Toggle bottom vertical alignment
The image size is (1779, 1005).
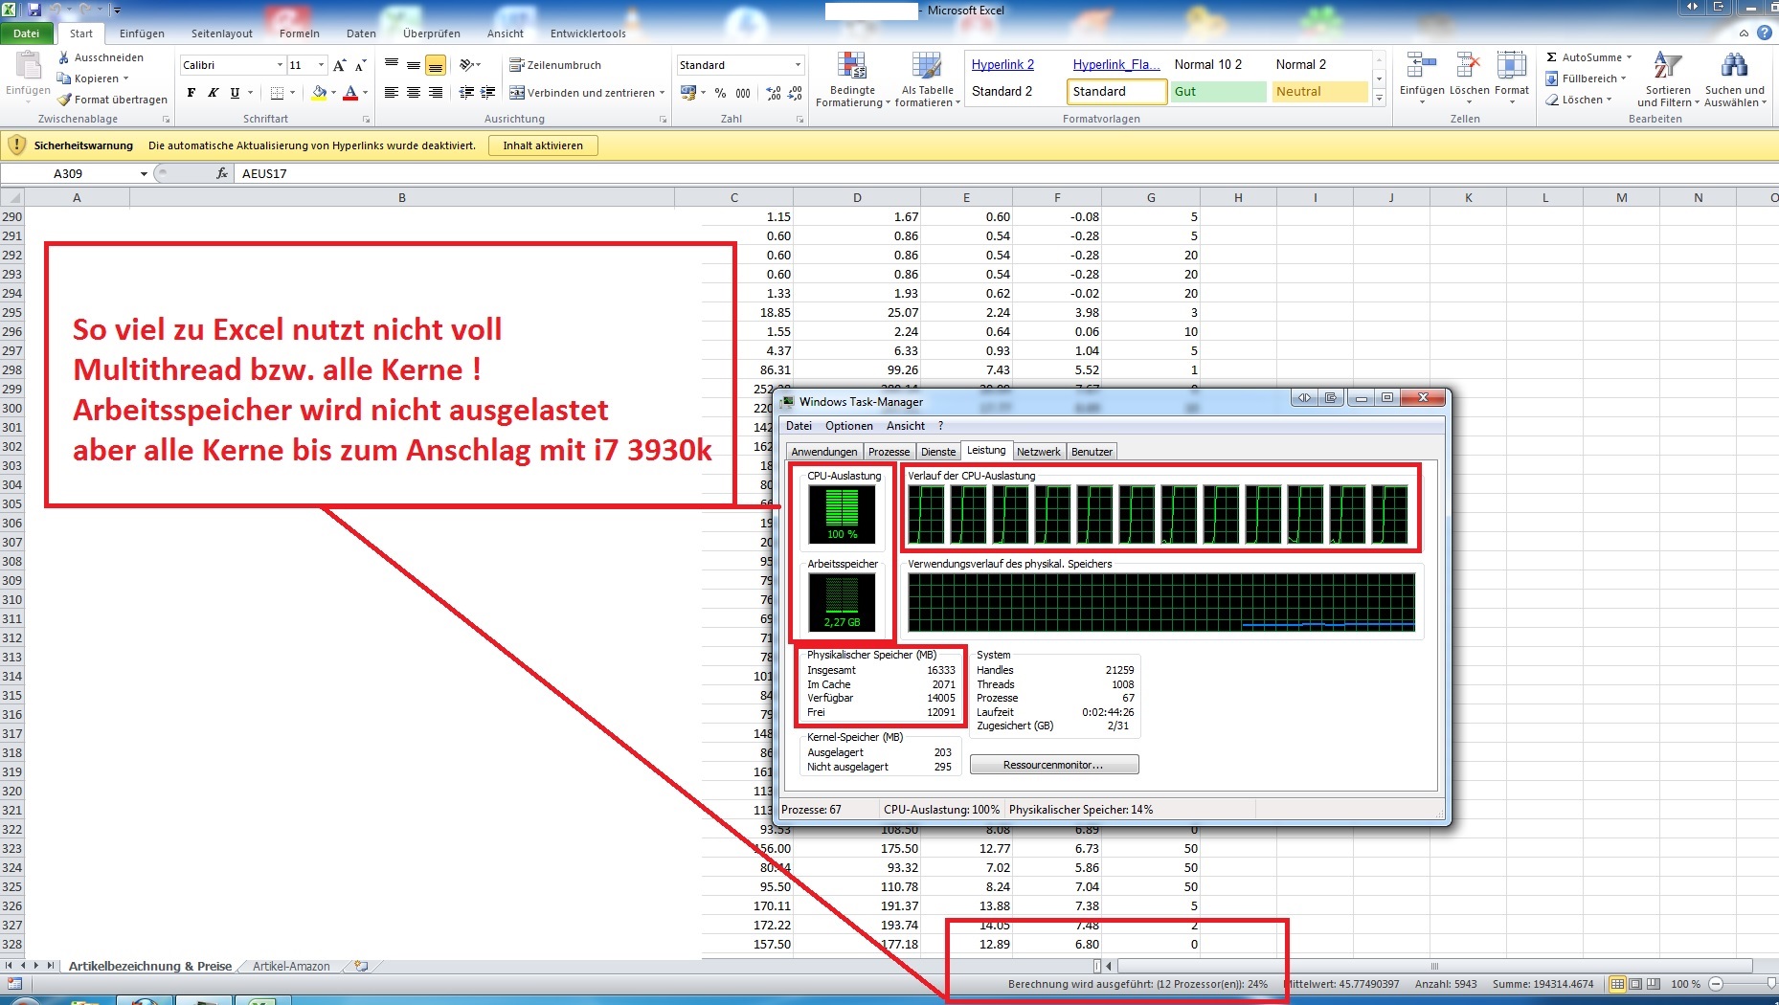tap(435, 65)
